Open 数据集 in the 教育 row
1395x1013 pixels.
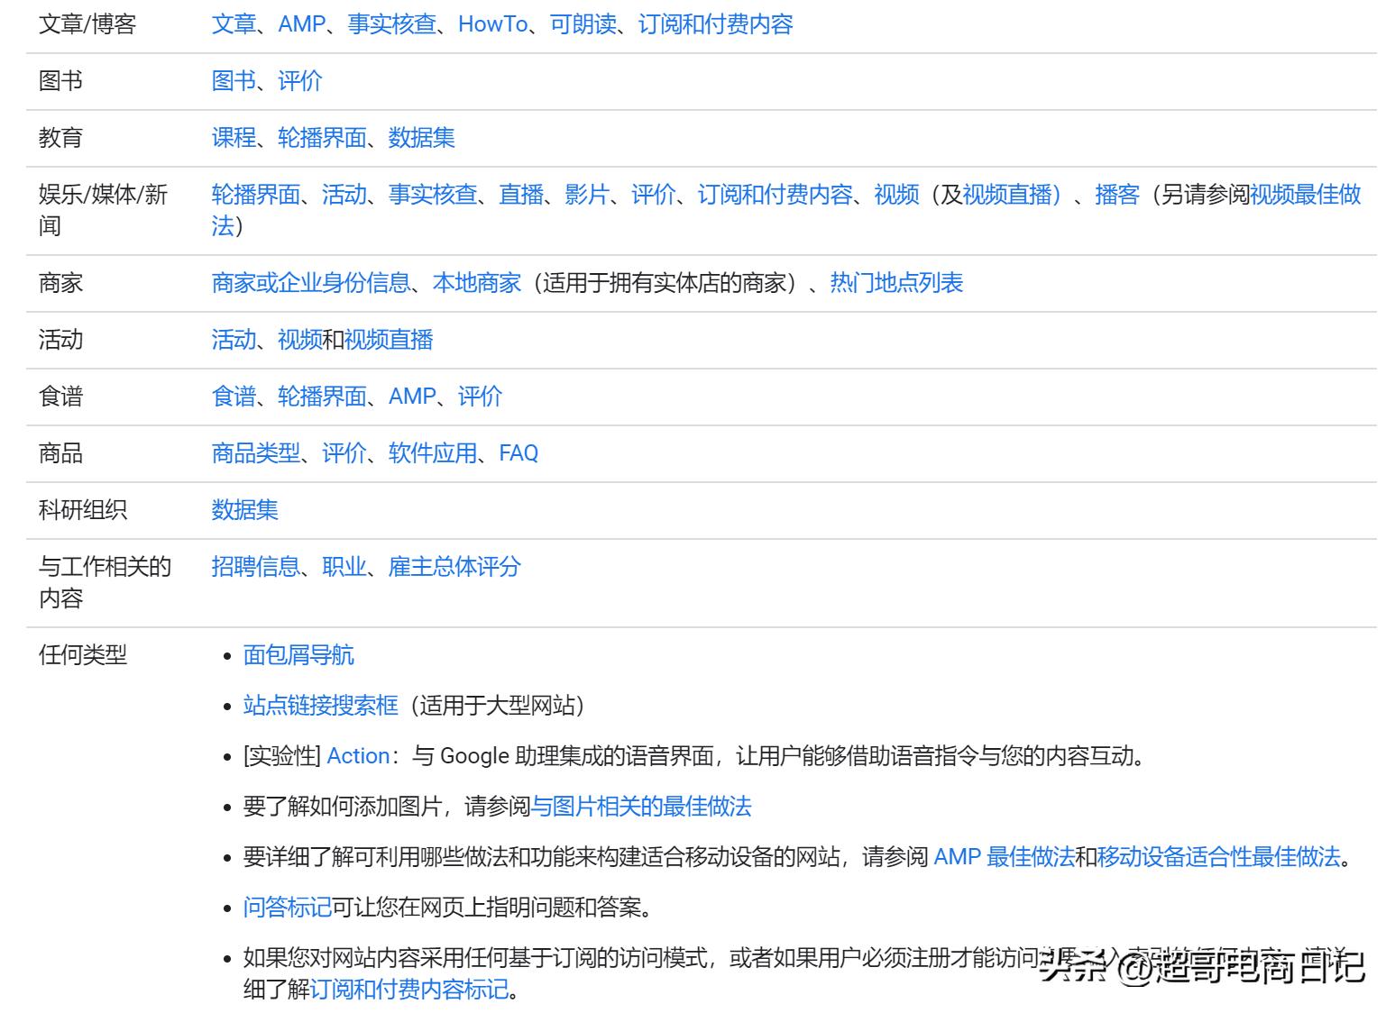tap(420, 137)
